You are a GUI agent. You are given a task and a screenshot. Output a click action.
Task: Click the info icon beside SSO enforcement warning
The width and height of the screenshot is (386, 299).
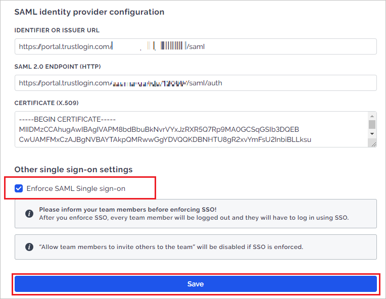[x=29, y=213]
